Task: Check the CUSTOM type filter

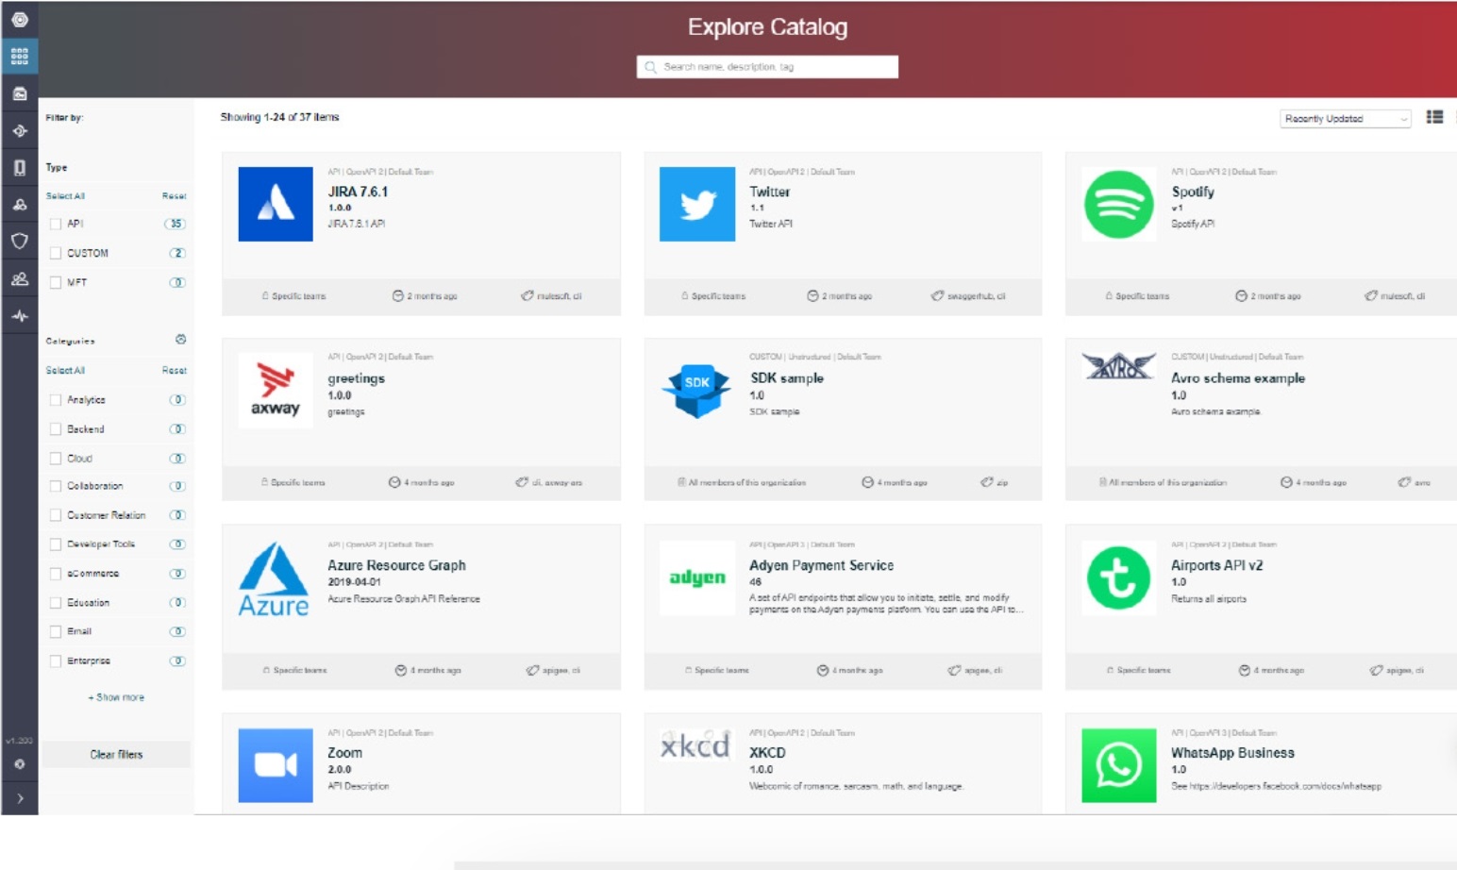Action: pos(56,254)
